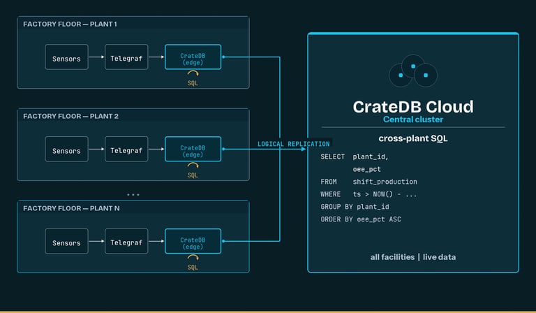536x313 pixels.
Task: Click the 'LOGICAL REPLICATION' label
Action: coord(294,144)
